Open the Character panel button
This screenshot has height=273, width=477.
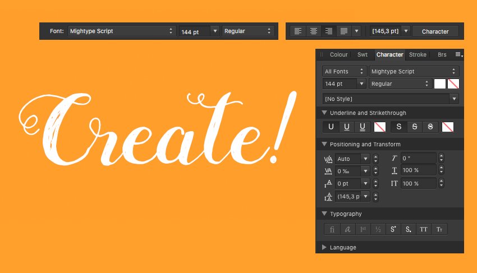tap(435, 31)
